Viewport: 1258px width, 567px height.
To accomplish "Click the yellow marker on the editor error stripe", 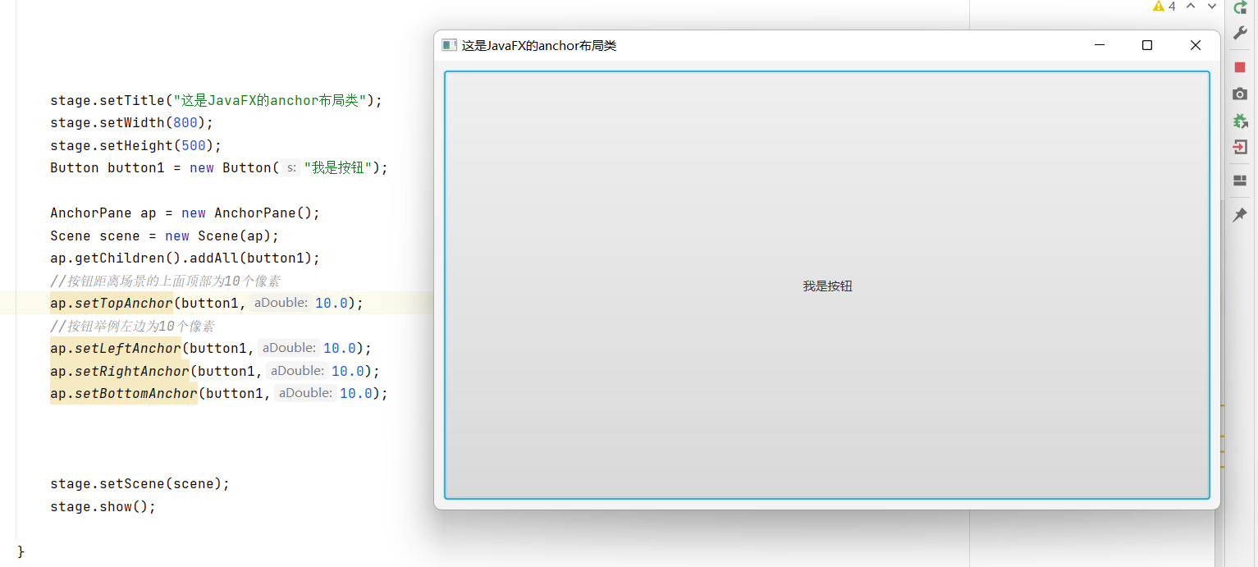I will click(x=1223, y=451).
